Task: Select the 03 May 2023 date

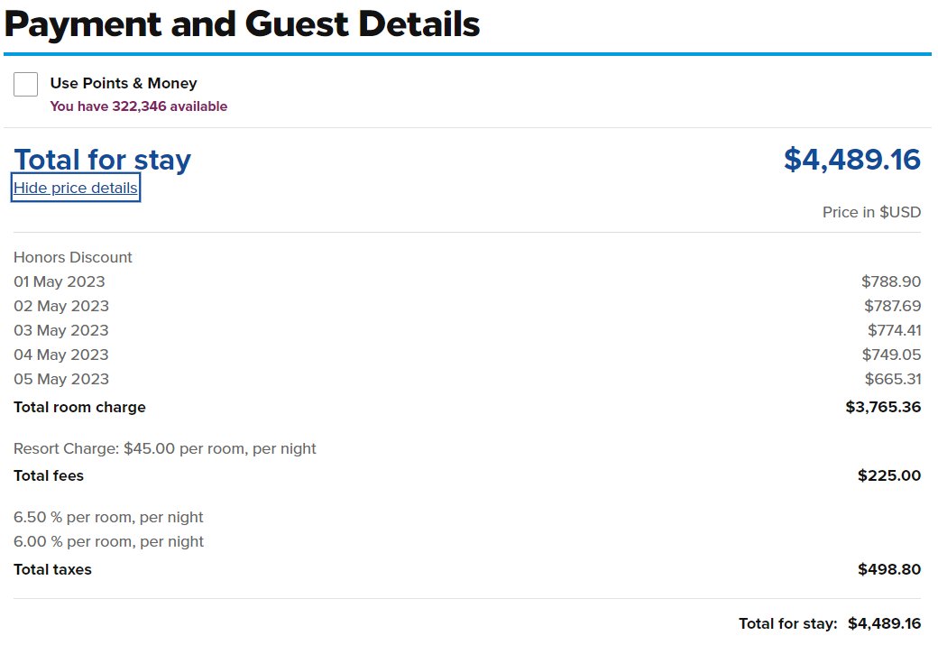Action: coord(61,330)
